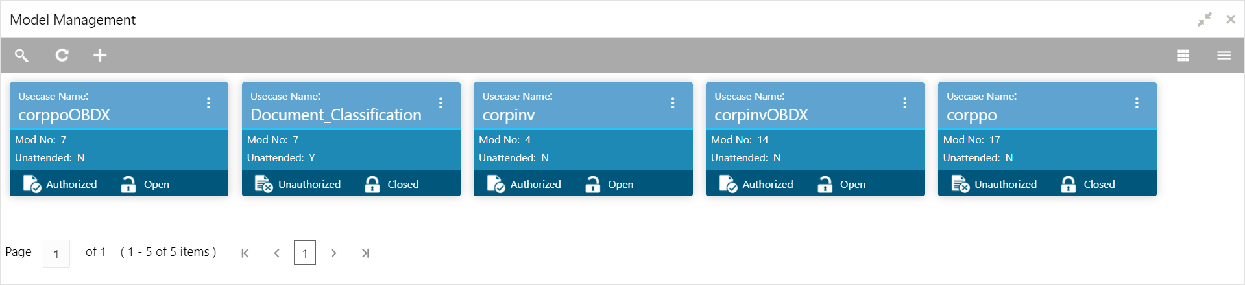Click the Unauthorized document icon on corppo

(x=961, y=184)
